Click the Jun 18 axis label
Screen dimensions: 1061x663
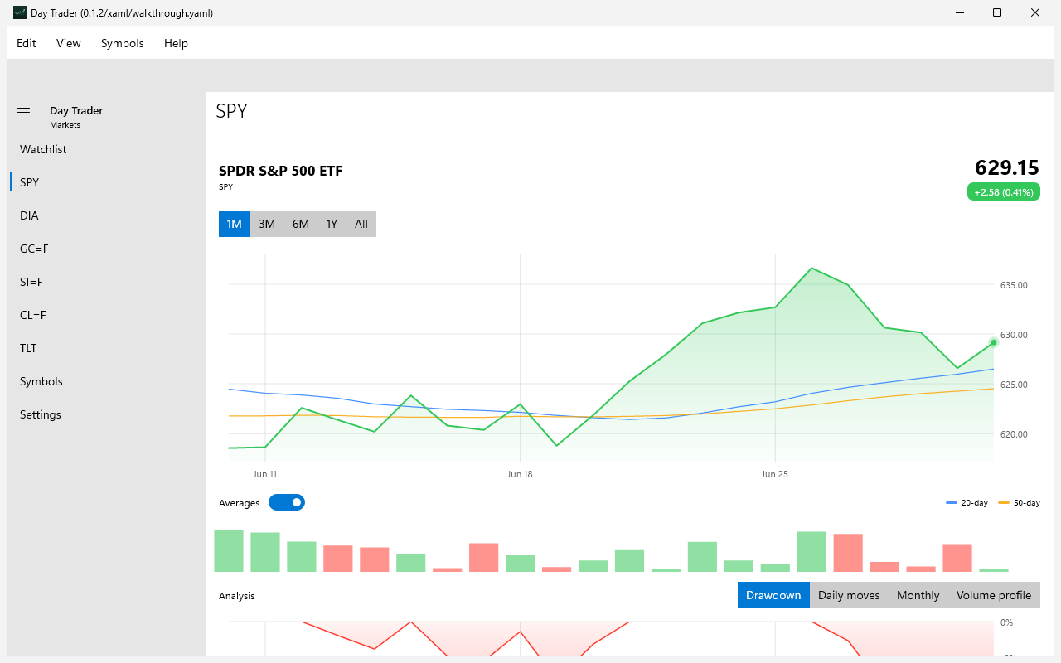[520, 474]
